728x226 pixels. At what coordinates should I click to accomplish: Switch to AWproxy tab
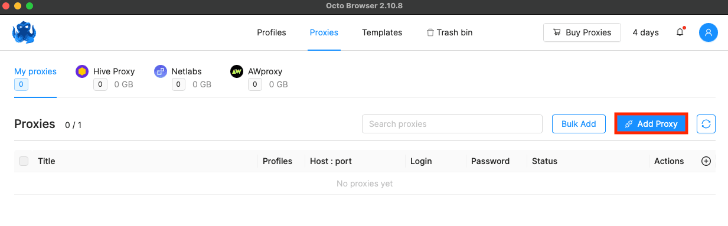pos(265,71)
